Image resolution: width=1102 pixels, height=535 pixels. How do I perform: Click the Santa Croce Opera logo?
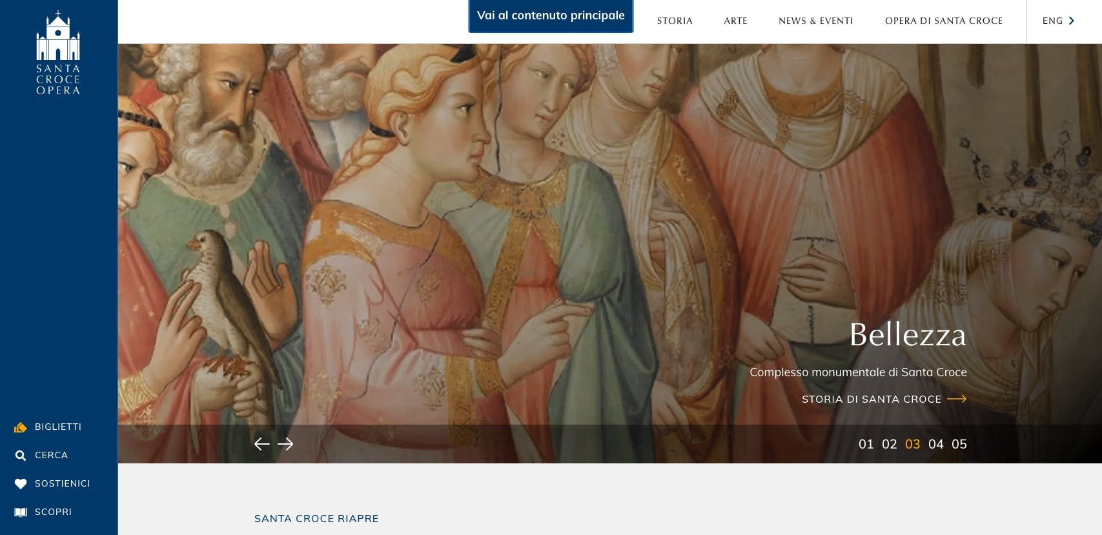click(x=58, y=53)
